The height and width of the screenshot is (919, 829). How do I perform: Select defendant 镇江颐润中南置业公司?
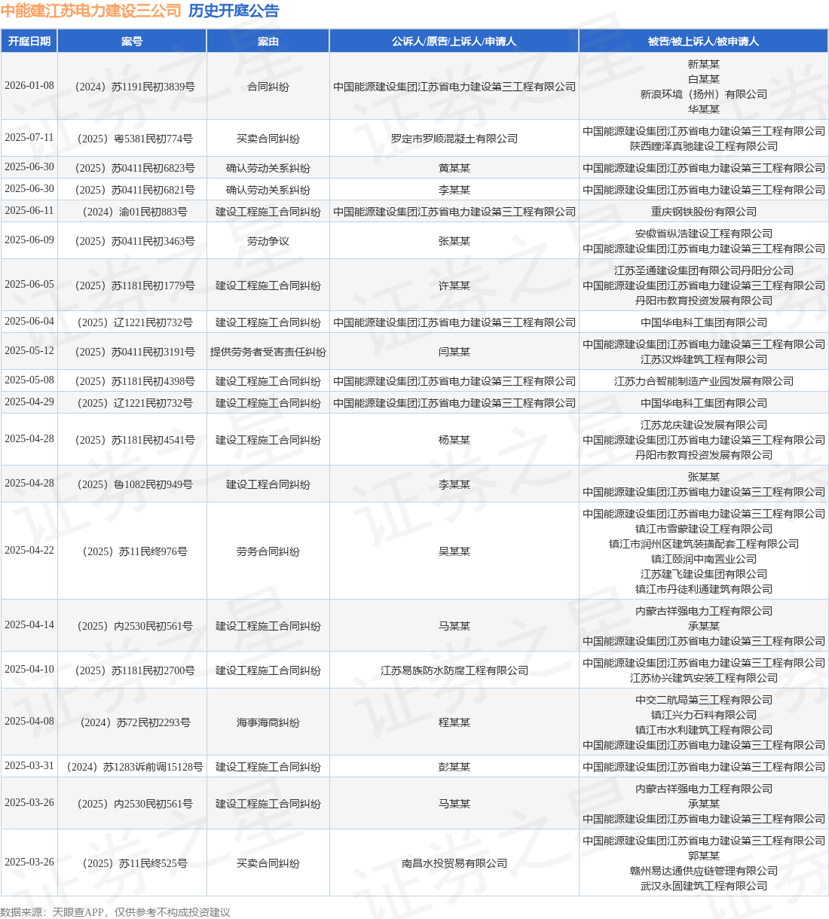[704, 559]
